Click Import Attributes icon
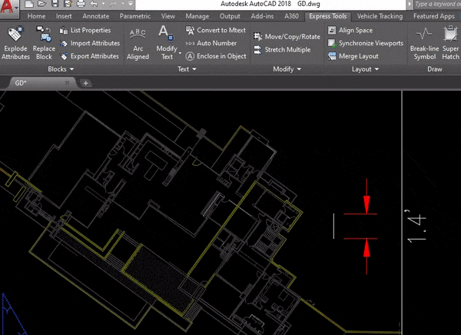This screenshot has height=335, width=461. (64, 43)
